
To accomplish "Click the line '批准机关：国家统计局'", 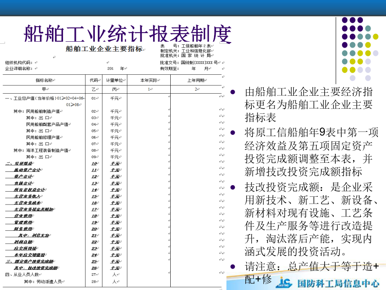I will click(186, 55).
